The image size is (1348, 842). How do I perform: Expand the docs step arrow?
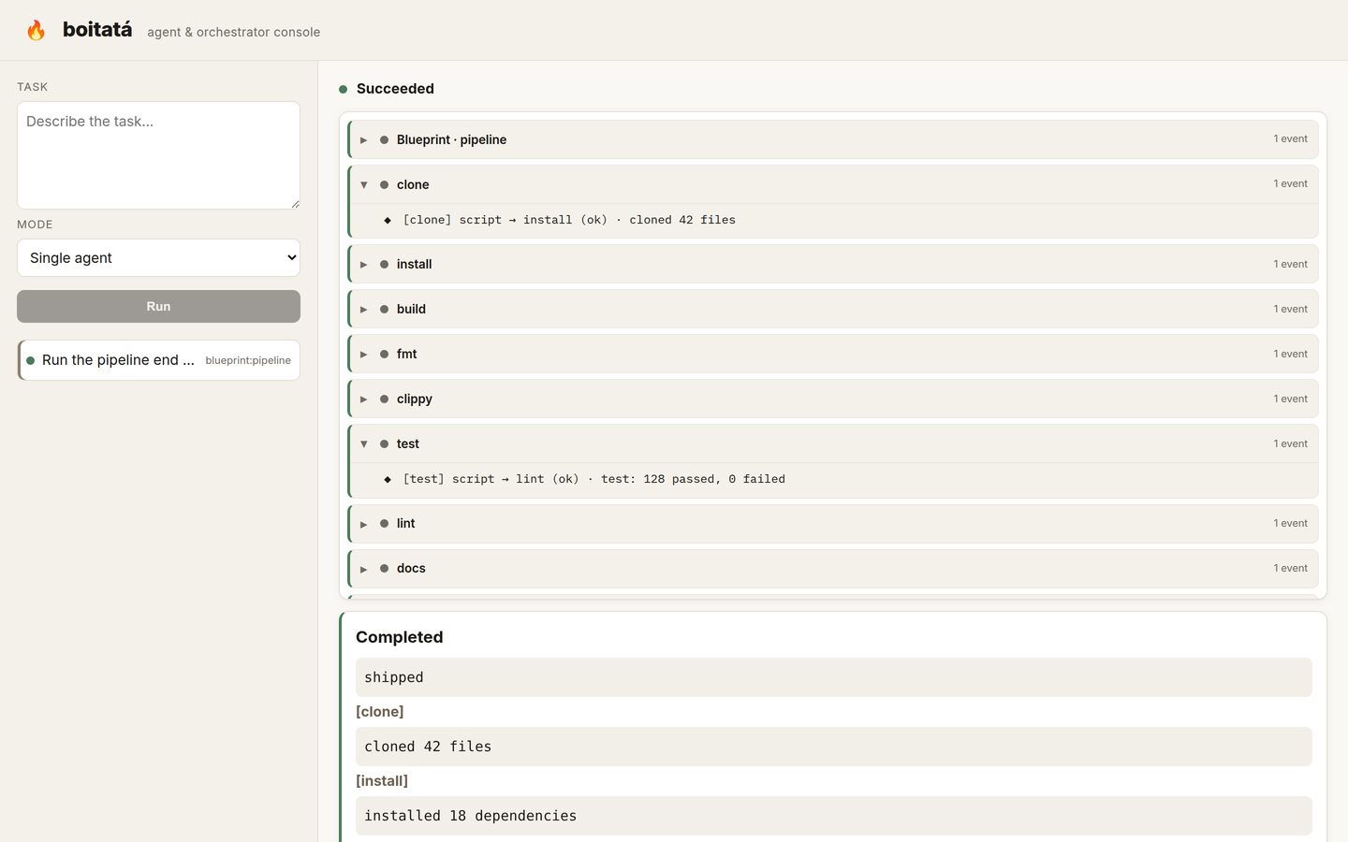coord(364,569)
